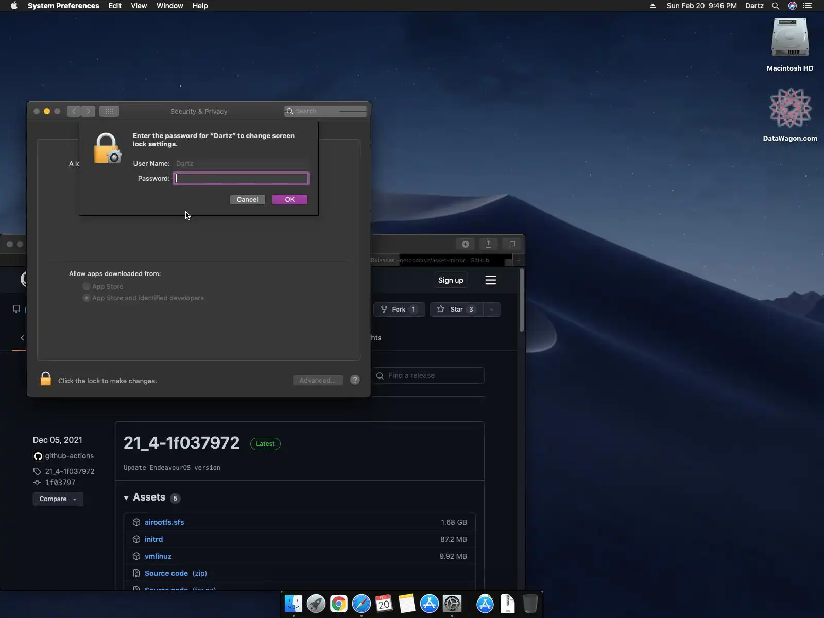
Task: Click the lock icon to make changes
Action: click(45, 379)
